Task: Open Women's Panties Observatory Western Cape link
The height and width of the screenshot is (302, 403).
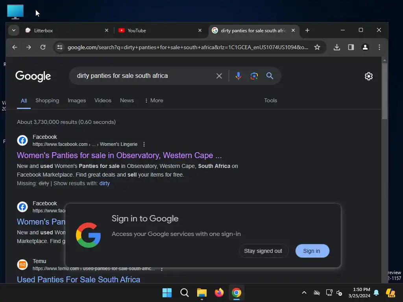Action: [x=119, y=155]
